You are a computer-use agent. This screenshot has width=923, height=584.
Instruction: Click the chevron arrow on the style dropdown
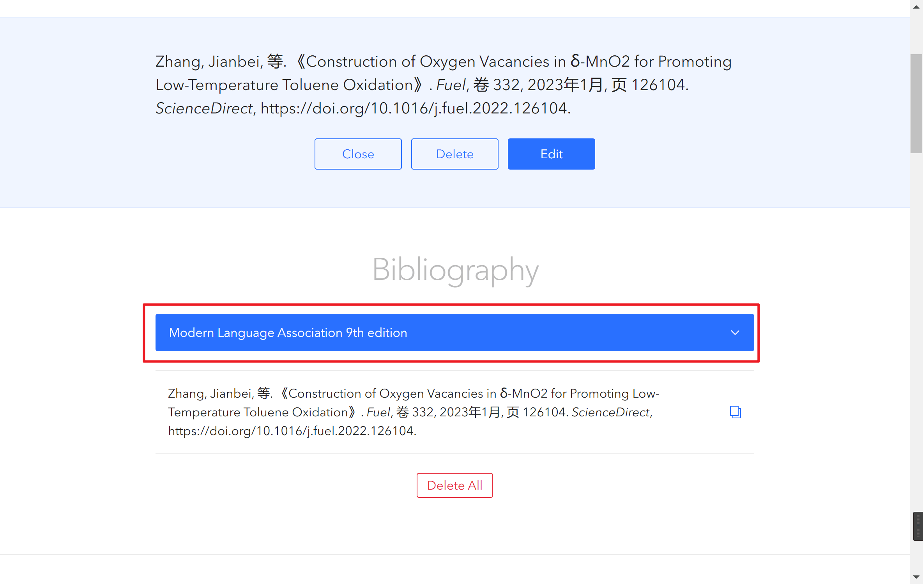pos(735,333)
